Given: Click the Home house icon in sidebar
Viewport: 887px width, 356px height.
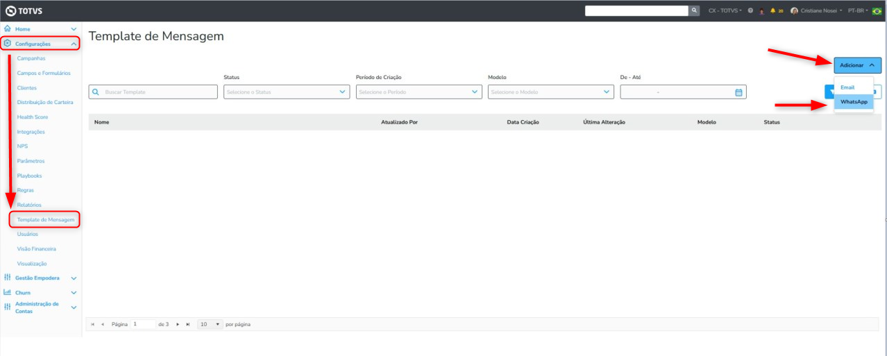Looking at the screenshot, I should (x=8, y=29).
